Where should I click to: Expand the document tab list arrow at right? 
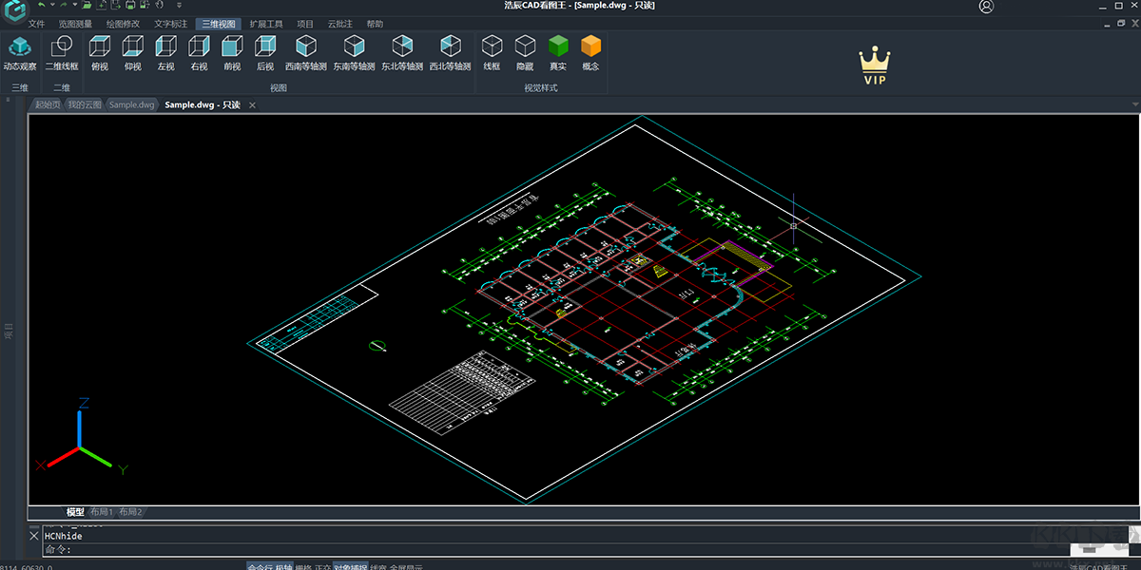1133,104
